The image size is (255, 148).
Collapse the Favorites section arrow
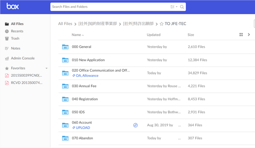pos(47,68)
